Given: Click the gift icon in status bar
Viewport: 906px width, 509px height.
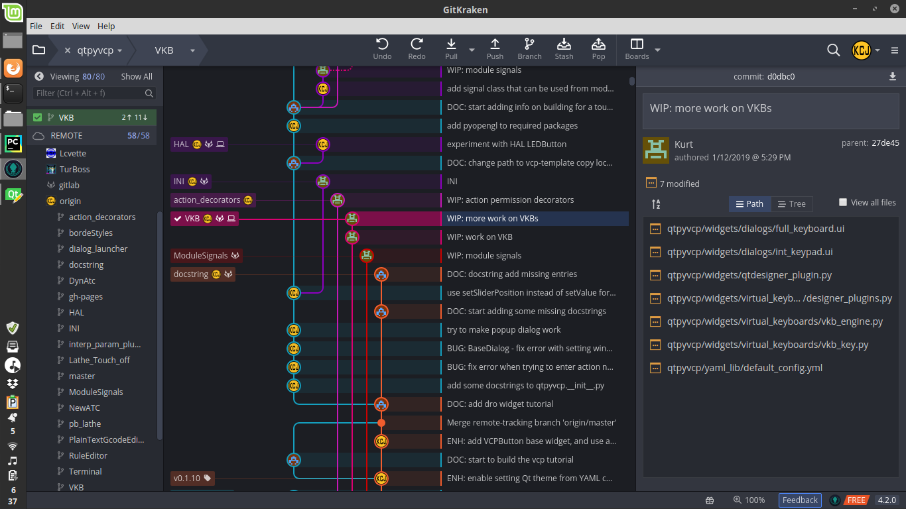Looking at the screenshot, I should coord(710,500).
